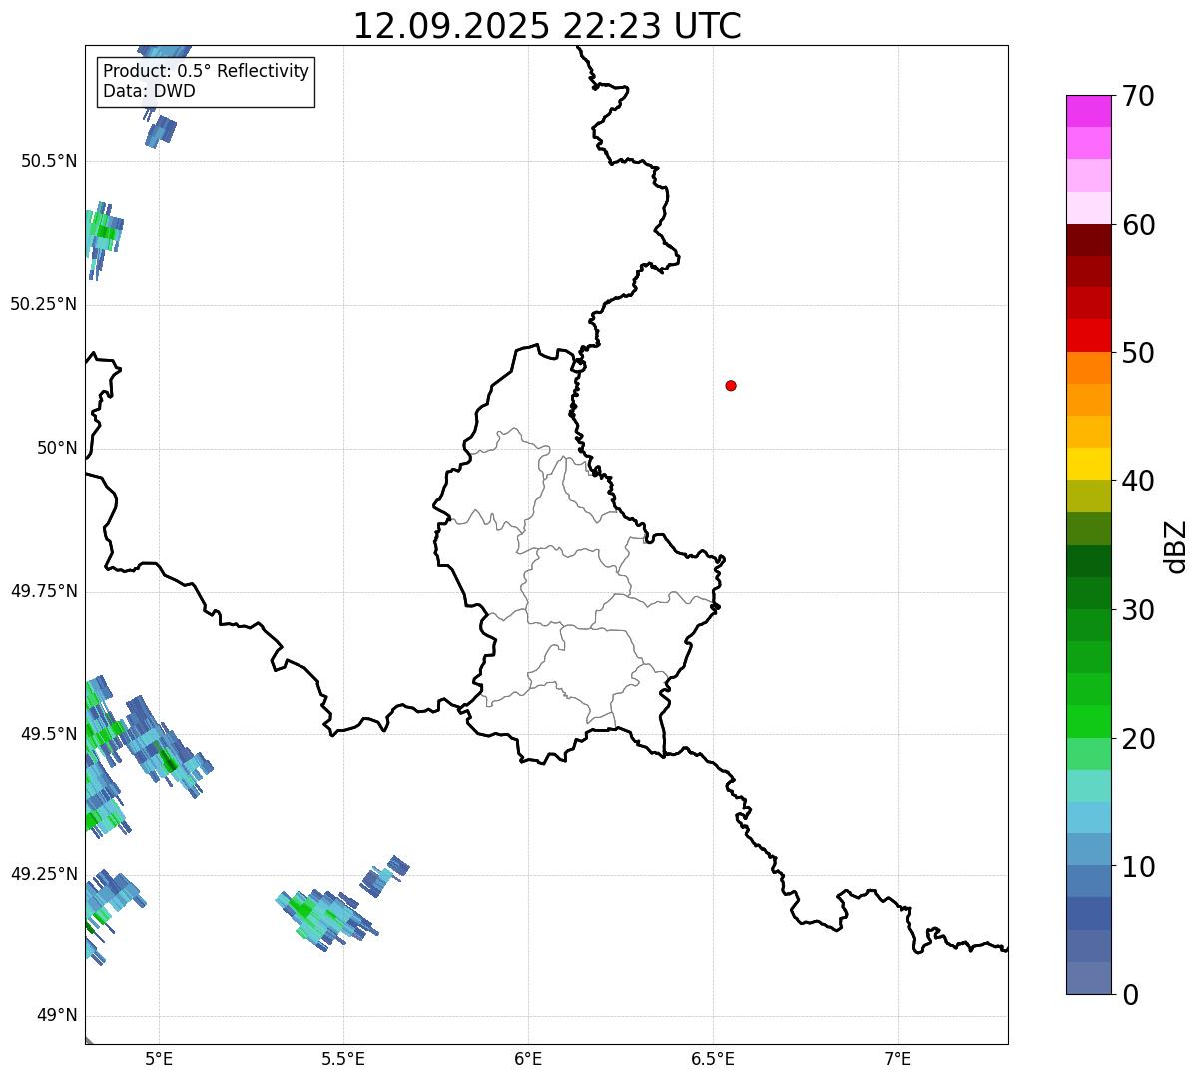Click the dark maroon swatch just below 60 dBZ
Screen dimensions: 1200x1079
(x=1088, y=240)
